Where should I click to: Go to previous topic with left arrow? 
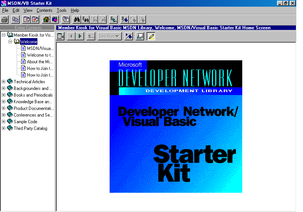point(71,36)
